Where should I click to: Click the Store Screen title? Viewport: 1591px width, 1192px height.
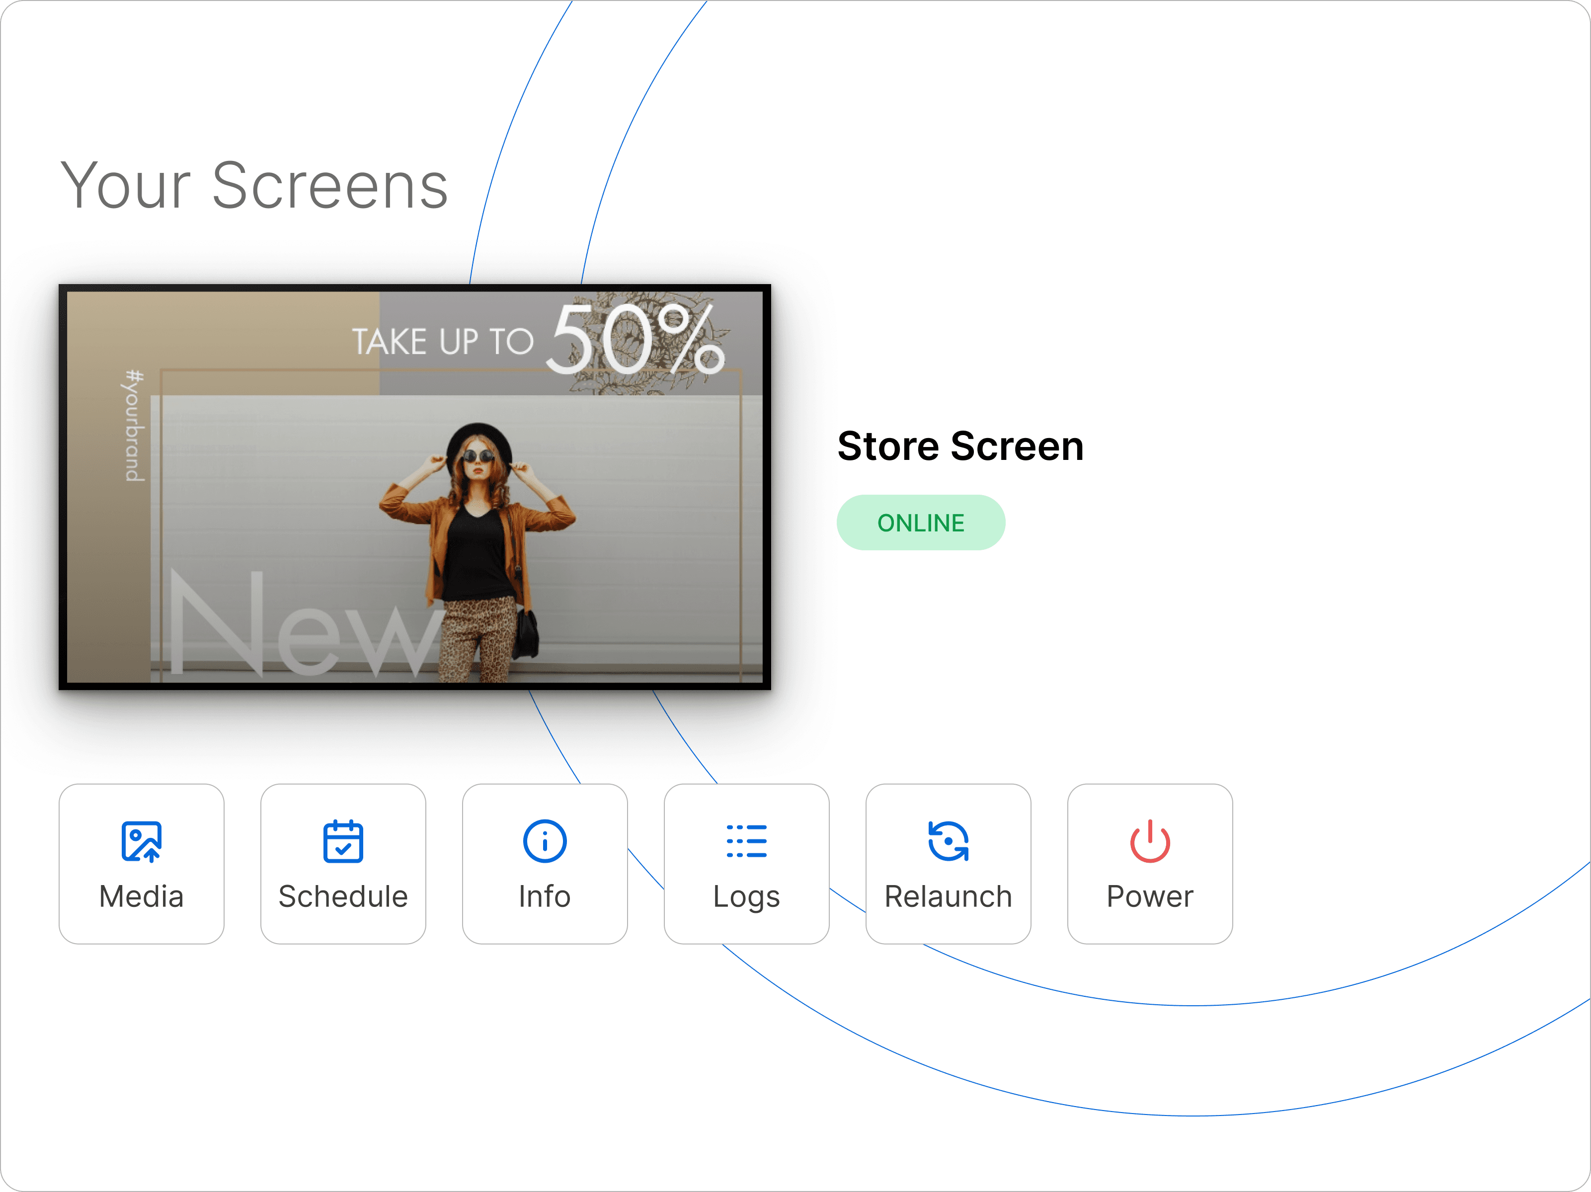[x=960, y=446]
